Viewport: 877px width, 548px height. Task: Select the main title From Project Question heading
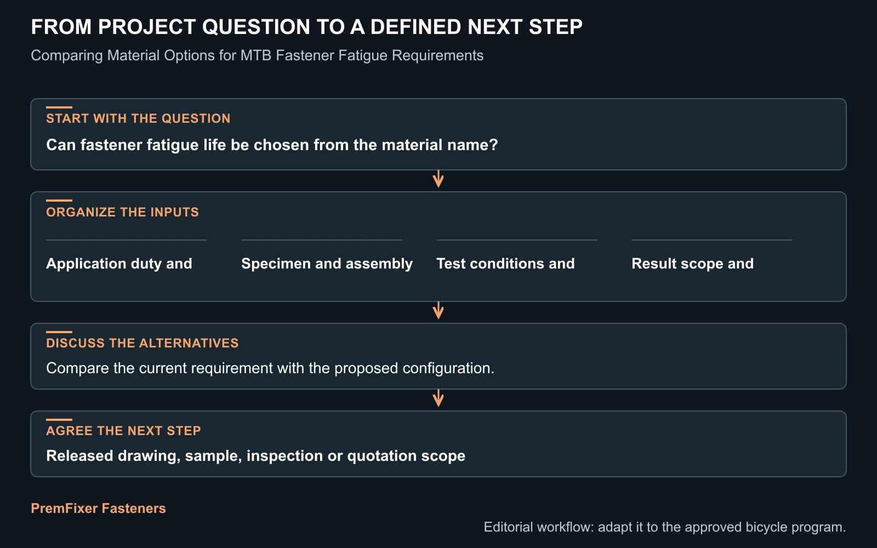pos(306,27)
